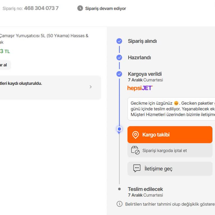Open Kargo takibi tracking button
This screenshot has width=215, height=215.
pyautogui.click(x=170, y=135)
